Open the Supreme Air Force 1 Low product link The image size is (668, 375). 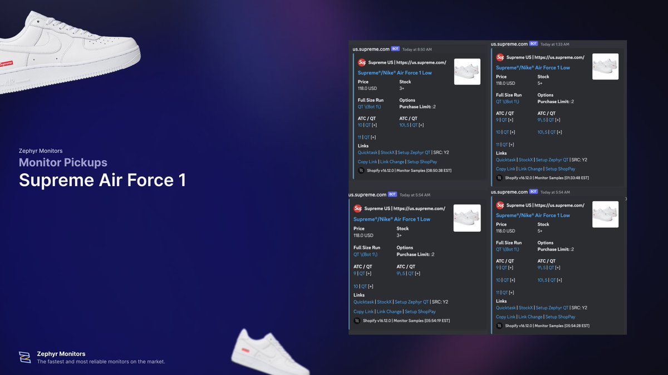point(396,72)
